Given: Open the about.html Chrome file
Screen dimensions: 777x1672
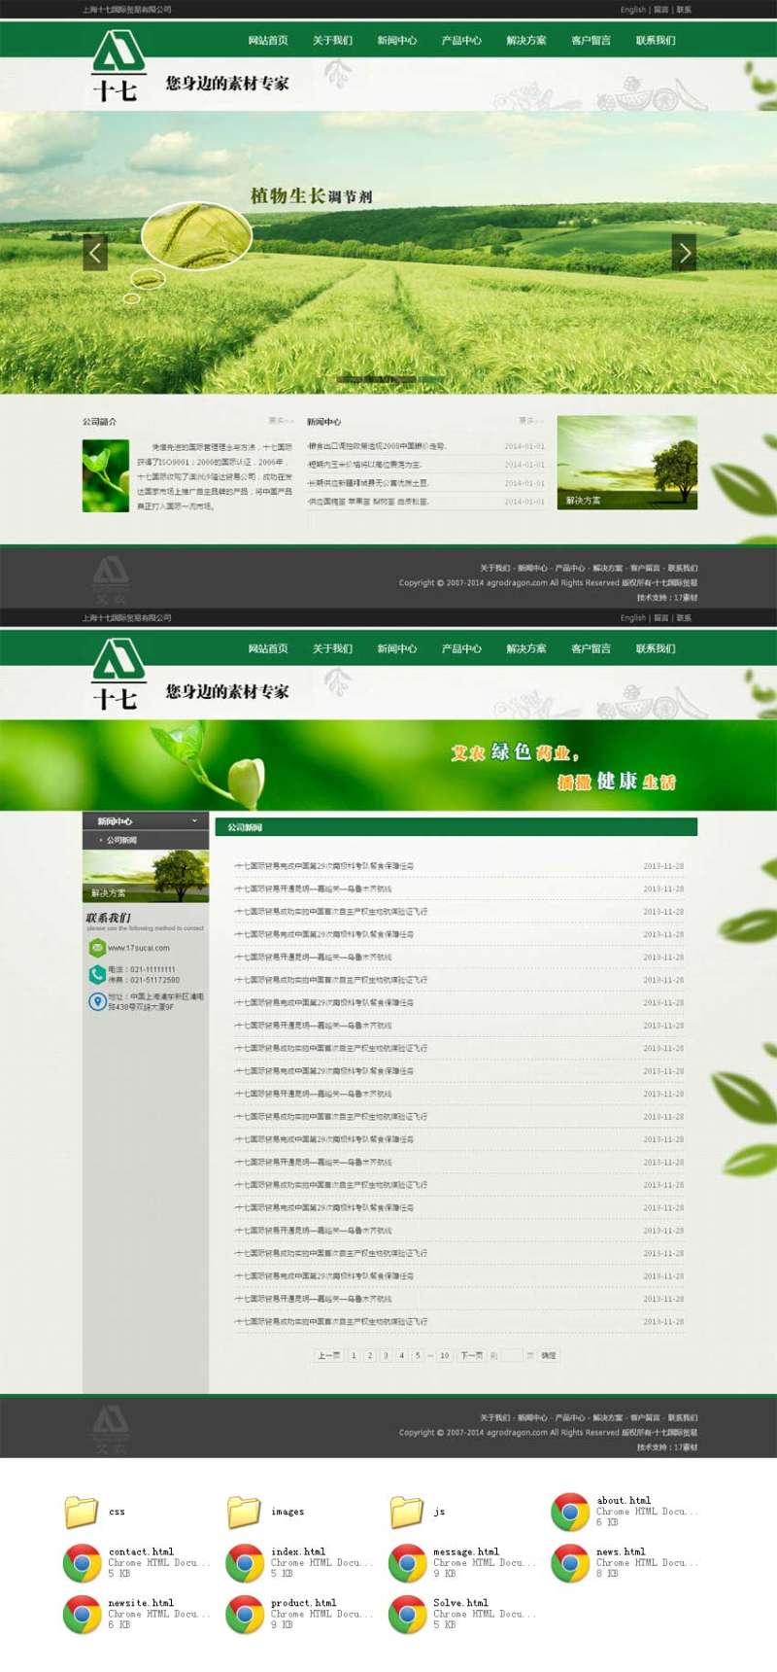Looking at the screenshot, I should [570, 1512].
